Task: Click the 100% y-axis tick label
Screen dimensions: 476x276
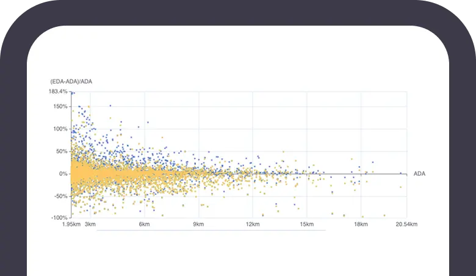Action: (x=59, y=129)
